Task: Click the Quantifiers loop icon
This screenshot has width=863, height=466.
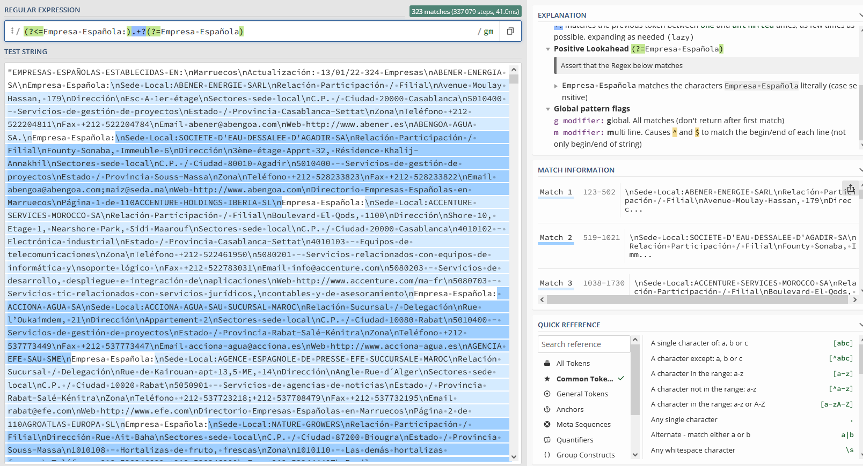Action: [x=547, y=440]
